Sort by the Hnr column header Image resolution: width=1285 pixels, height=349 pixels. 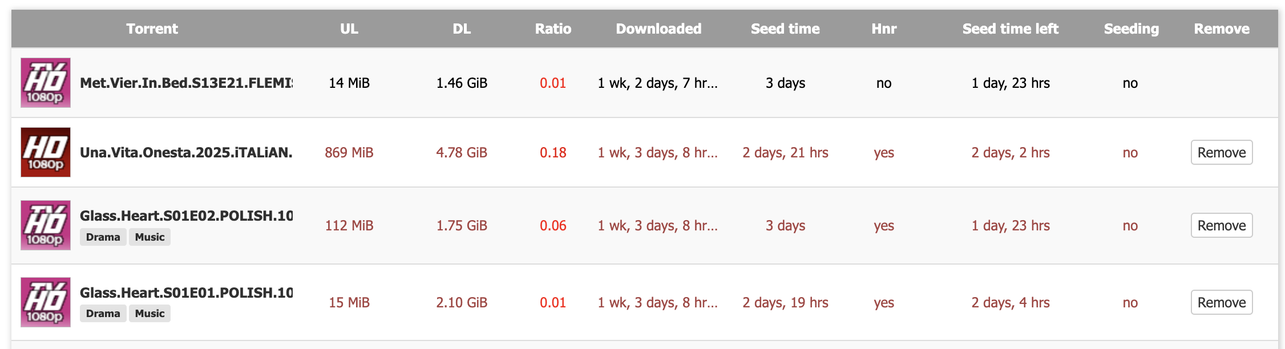point(884,29)
